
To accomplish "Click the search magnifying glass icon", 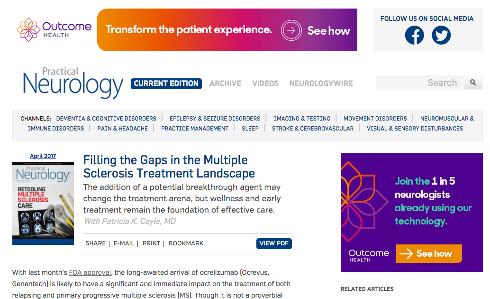I will [472, 83].
